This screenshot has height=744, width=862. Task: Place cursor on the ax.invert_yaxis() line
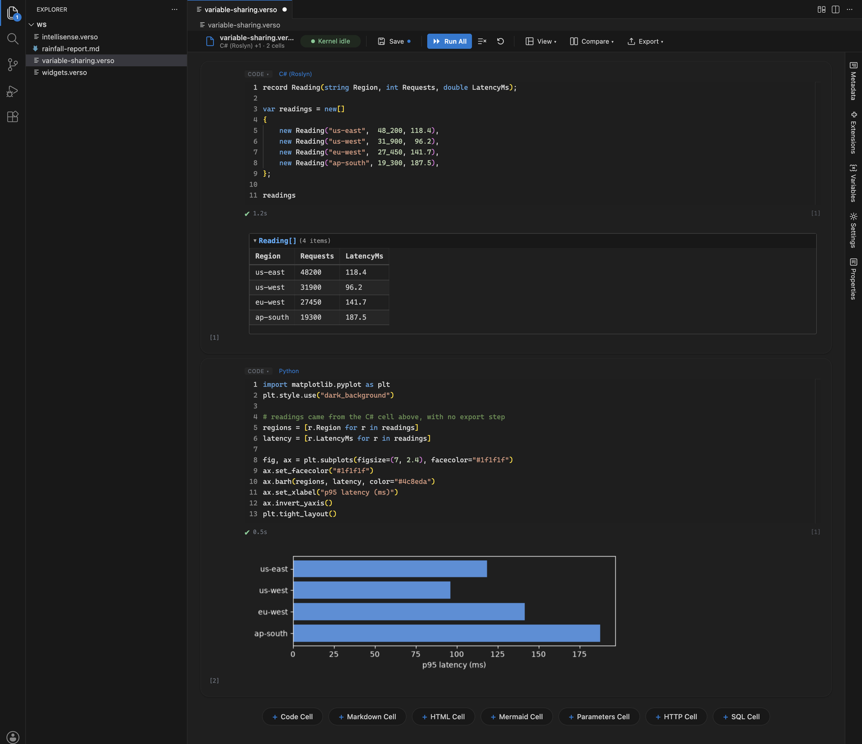point(297,504)
